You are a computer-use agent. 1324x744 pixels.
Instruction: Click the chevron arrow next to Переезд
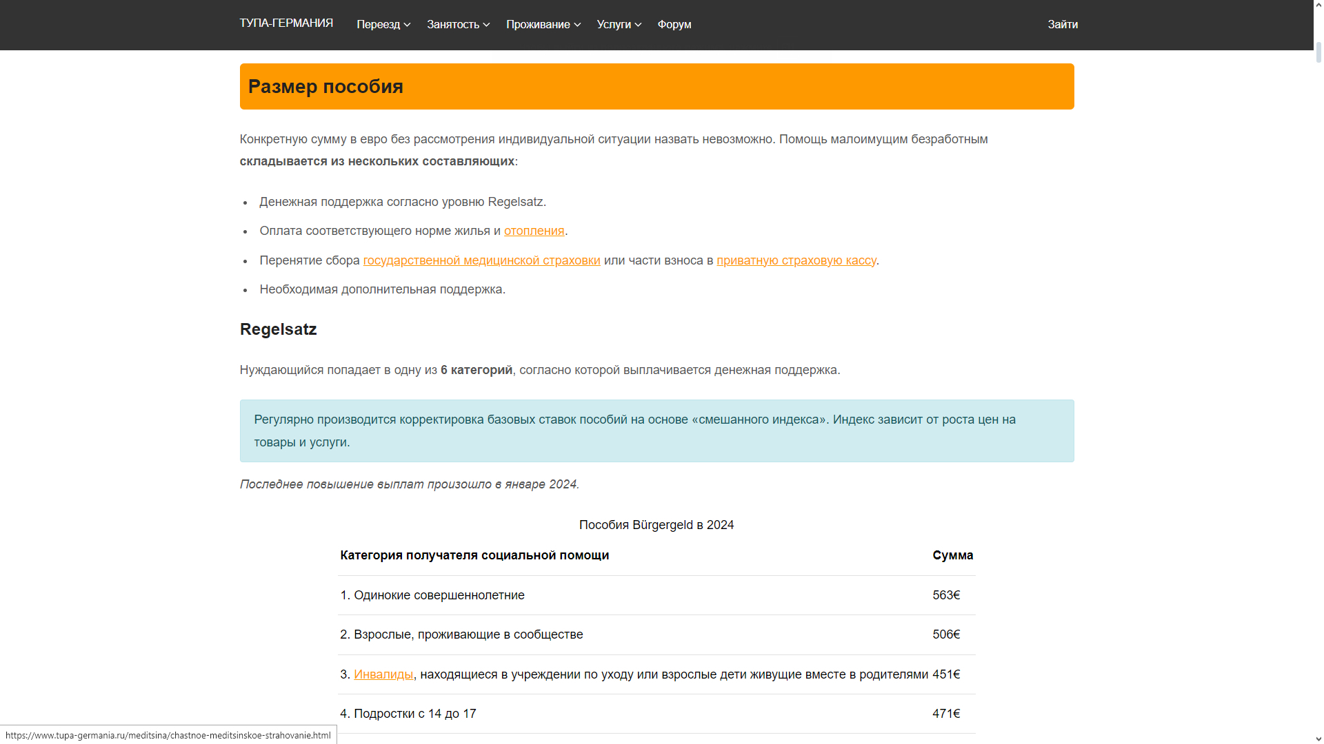click(408, 25)
